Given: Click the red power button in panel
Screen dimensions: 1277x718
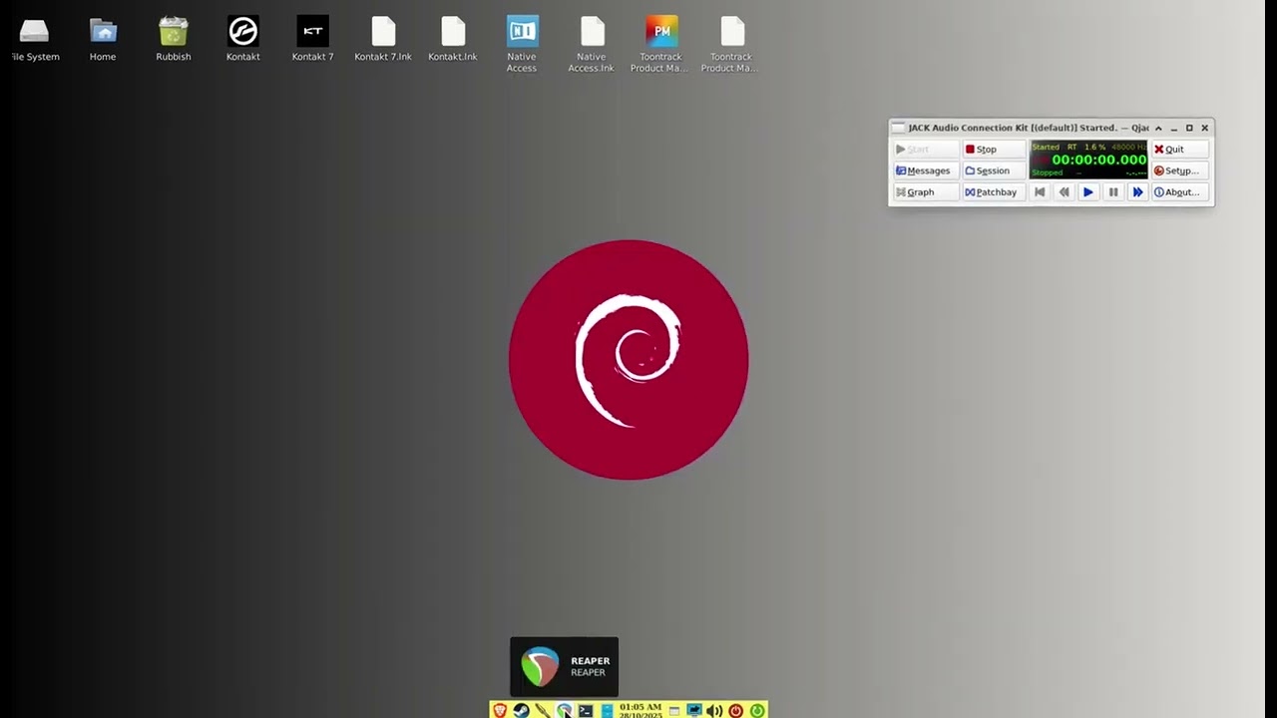Looking at the screenshot, I should coord(736,711).
